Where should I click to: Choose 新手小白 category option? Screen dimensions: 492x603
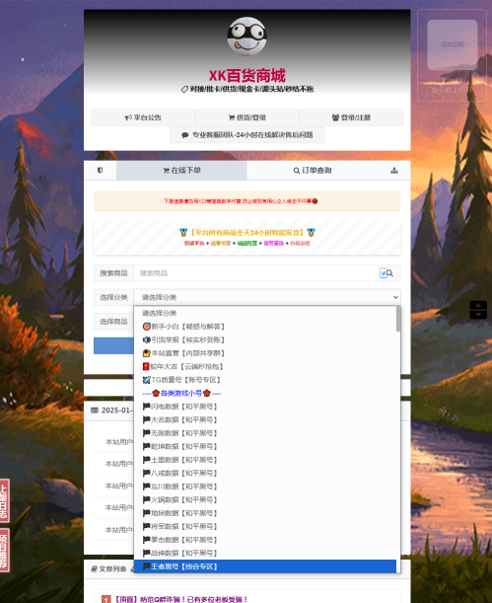[265, 327]
